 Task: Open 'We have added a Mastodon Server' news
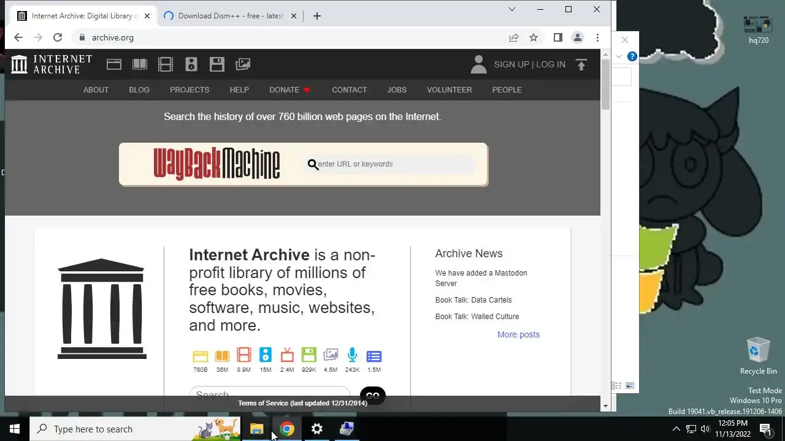point(481,278)
